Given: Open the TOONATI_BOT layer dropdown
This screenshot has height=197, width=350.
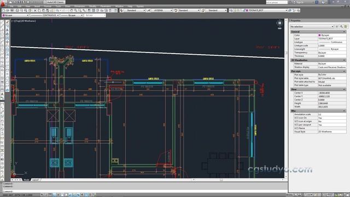Looking at the screenshot, I should coord(265,10).
